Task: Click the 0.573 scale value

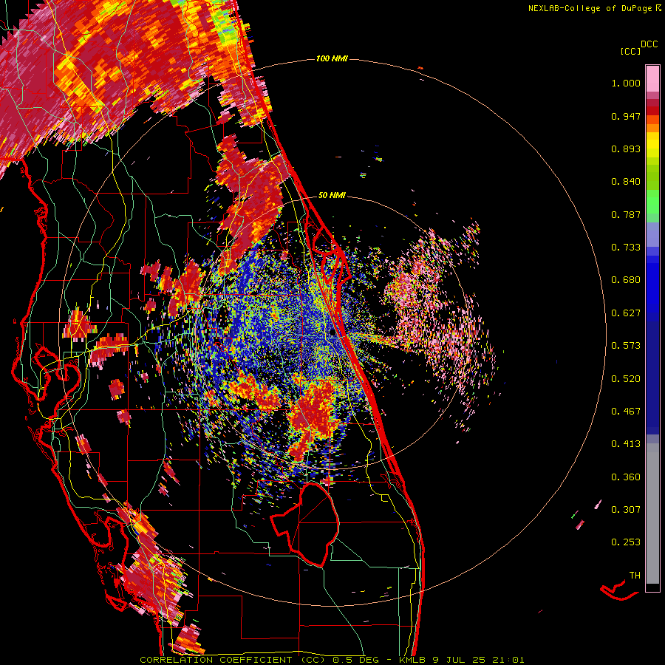Action: click(626, 346)
